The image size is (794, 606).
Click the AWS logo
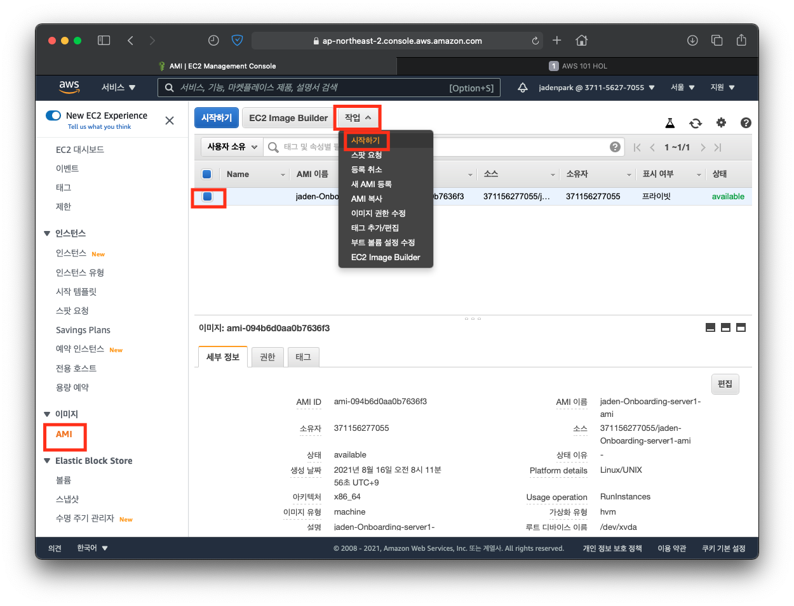point(69,87)
